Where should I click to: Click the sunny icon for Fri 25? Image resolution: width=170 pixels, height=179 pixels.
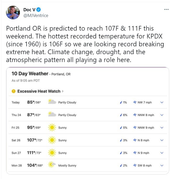click(52, 127)
